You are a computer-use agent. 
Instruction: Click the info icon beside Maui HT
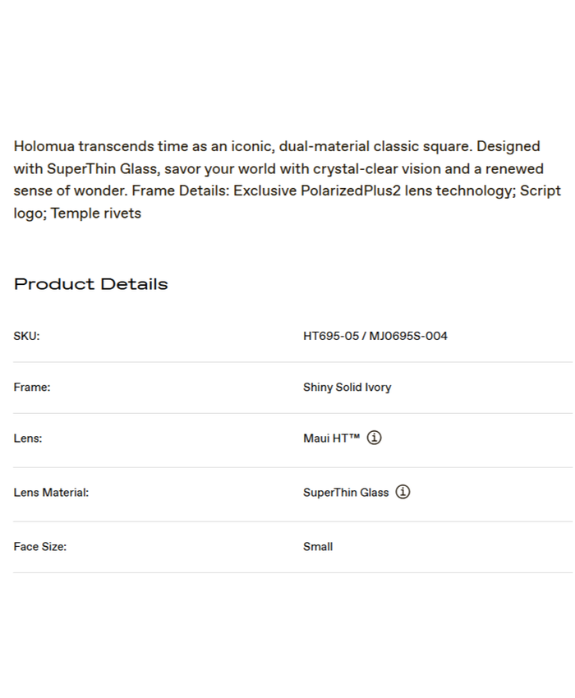pos(374,438)
